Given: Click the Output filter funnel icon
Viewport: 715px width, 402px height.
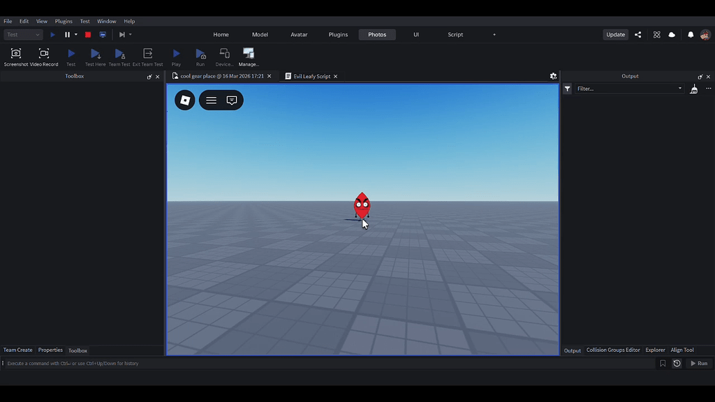Looking at the screenshot, I should (567, 89).
